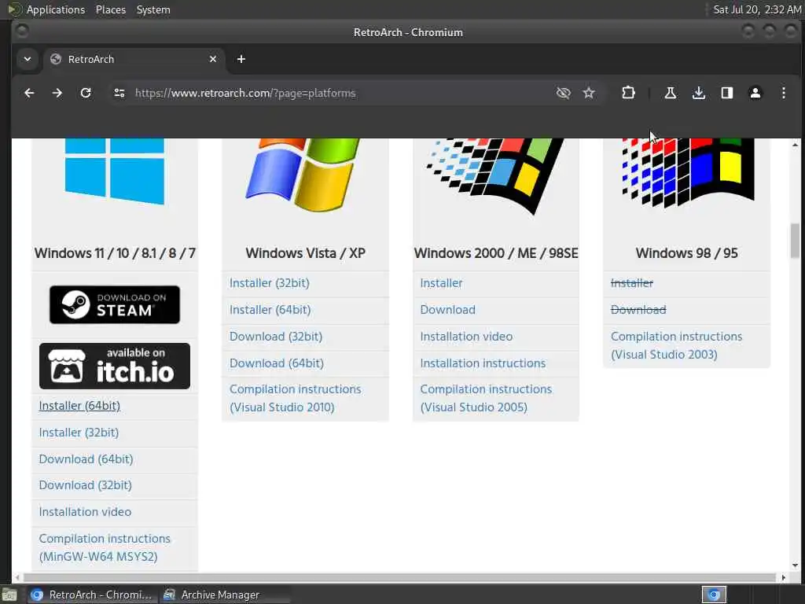Open Visual Studio 2005 compilation instructions
Image resolution: width=805 pixels, height=604 pixels.
pyautogui.click(x=486, y=398)
